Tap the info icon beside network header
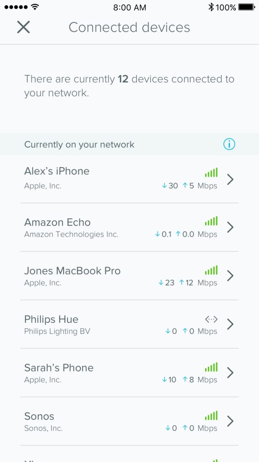The width and height of the screenshot is (259, 462). click(x=229, y=144)
